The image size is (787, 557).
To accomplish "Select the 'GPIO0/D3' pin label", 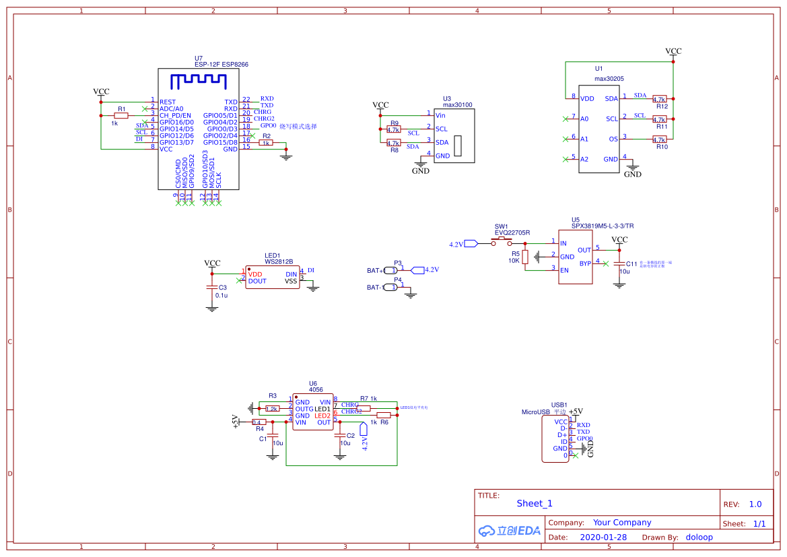I will (222, 129).
